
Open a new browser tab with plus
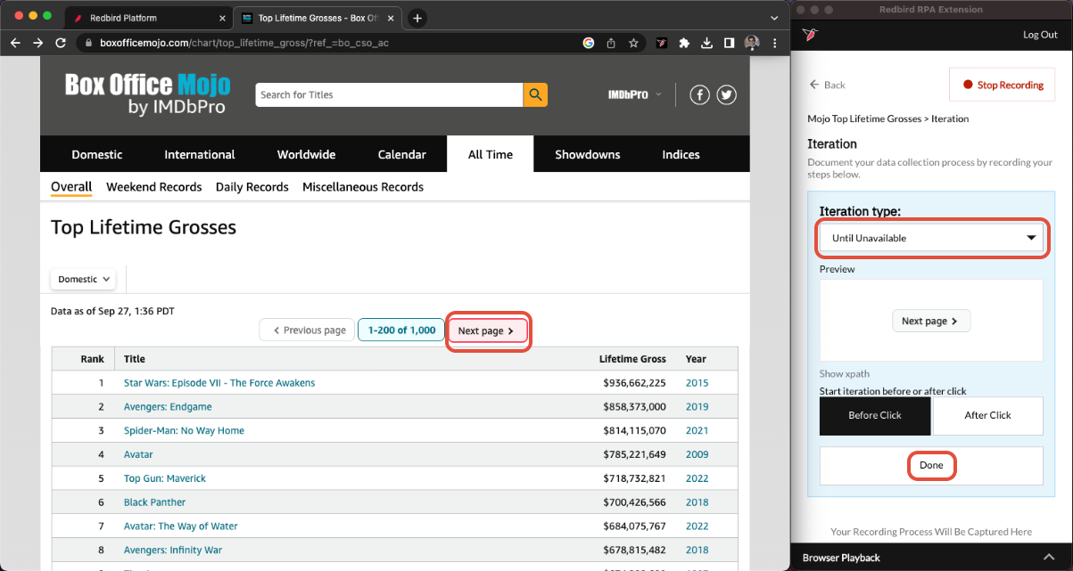point(417,18)
